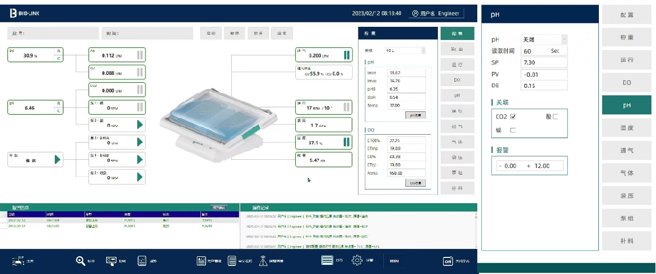Open the Engineer user name selector

pos(437,13)
